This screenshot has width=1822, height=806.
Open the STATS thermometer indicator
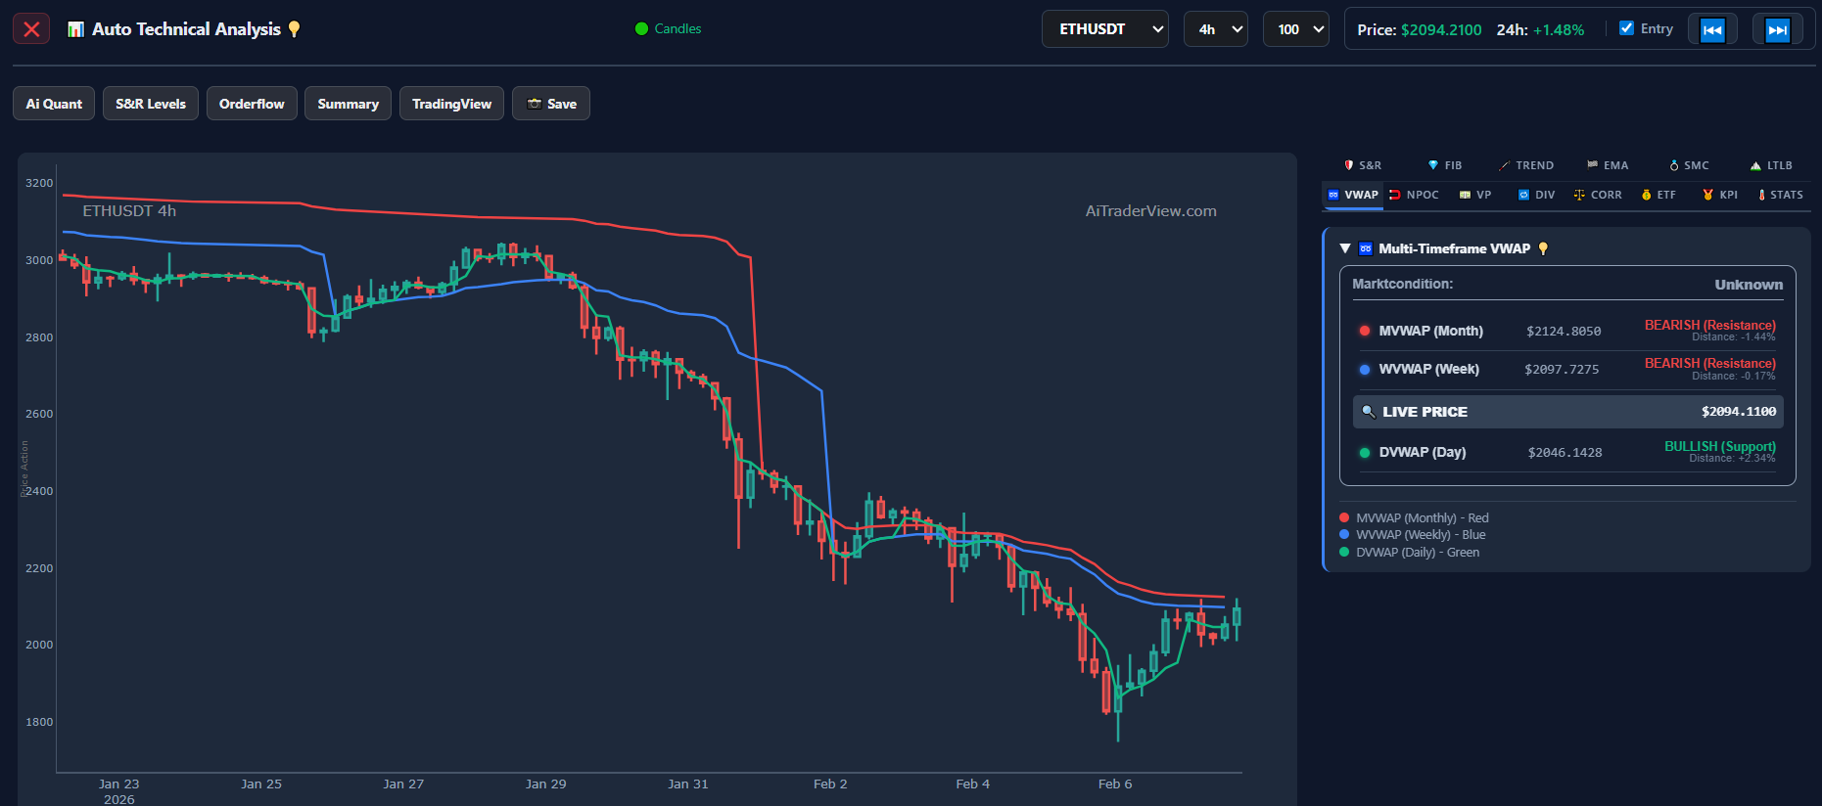coord(1780,195)
